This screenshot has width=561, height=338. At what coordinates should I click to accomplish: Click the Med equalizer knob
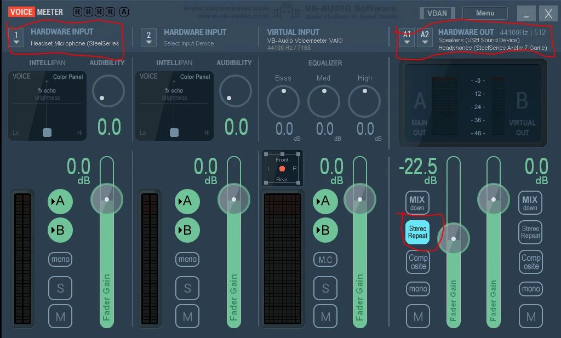tap(323, 101)
